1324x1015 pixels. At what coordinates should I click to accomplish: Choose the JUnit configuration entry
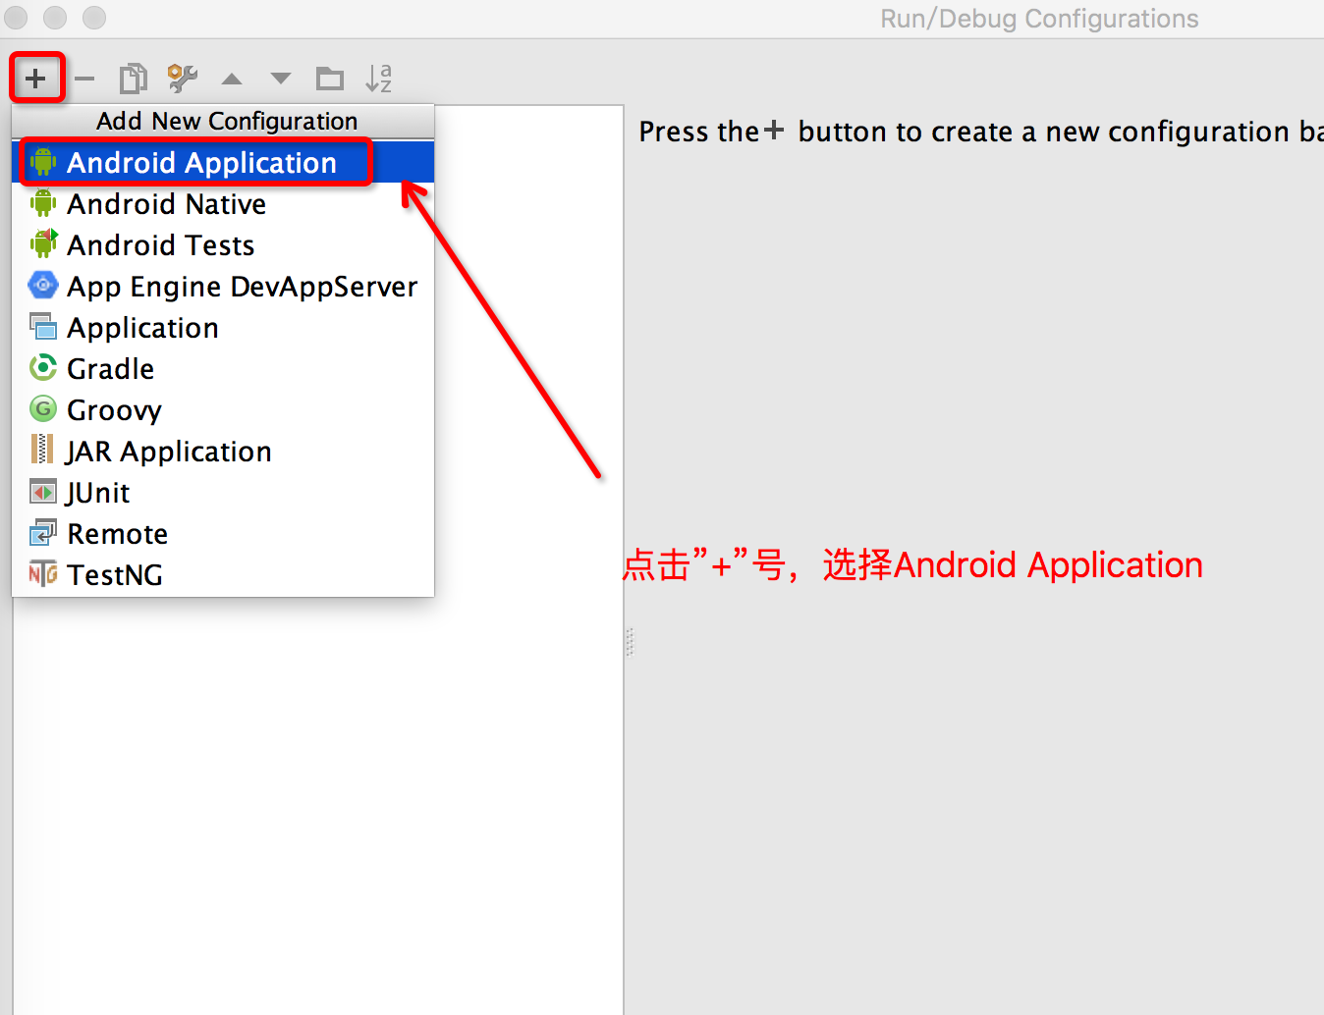pyautogui.click(x=223, y=493)
